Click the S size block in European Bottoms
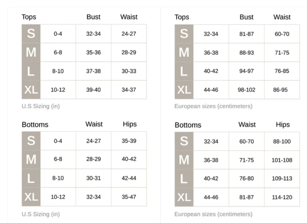This screenshot has width=307, height=223. 184,141
